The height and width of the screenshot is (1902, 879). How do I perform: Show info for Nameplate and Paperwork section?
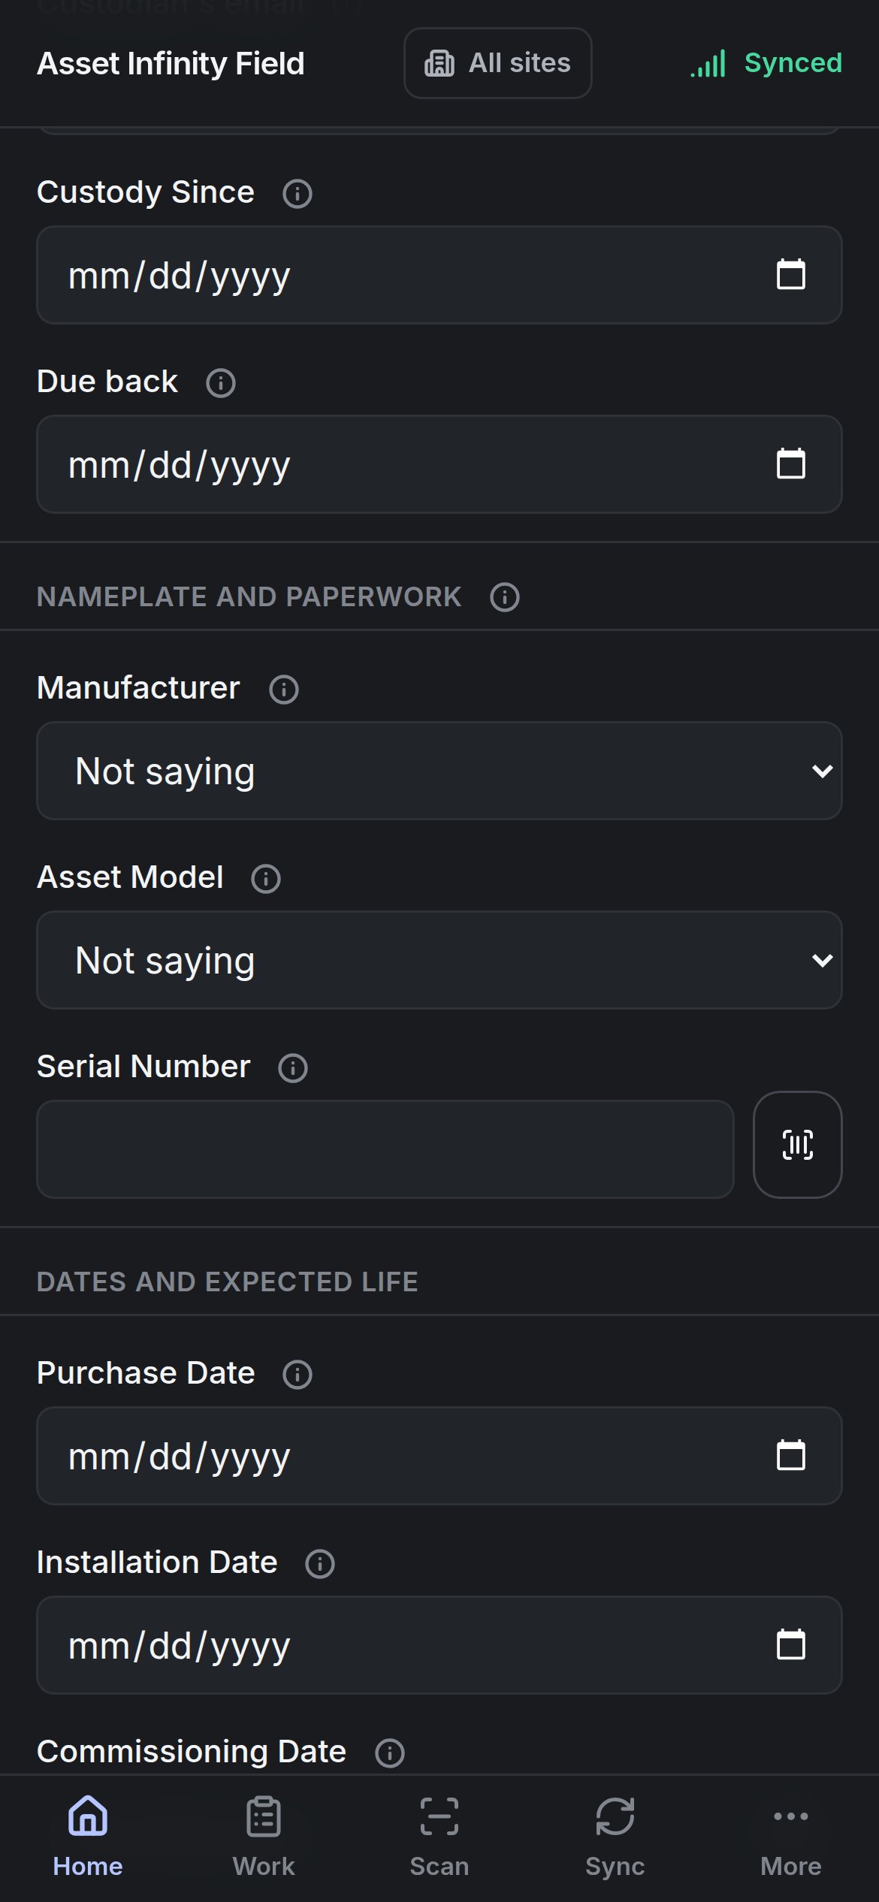pyautogui.click(x=504, y=598)
